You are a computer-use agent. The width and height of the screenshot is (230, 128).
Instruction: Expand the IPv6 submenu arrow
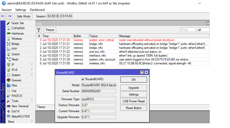tap(32, 70)
